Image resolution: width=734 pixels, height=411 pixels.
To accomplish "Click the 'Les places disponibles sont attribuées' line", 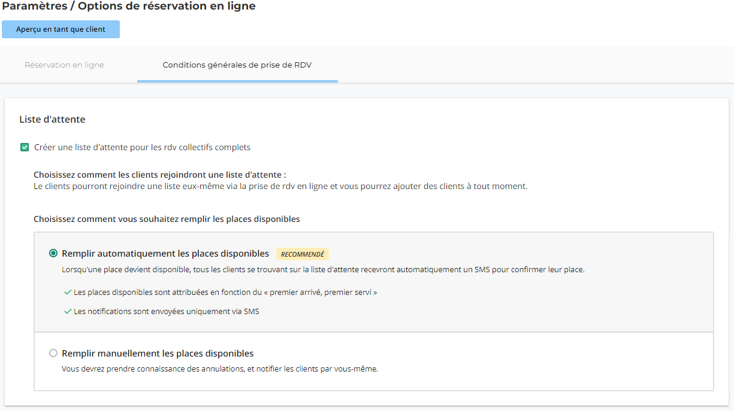I will click(225, 293).
